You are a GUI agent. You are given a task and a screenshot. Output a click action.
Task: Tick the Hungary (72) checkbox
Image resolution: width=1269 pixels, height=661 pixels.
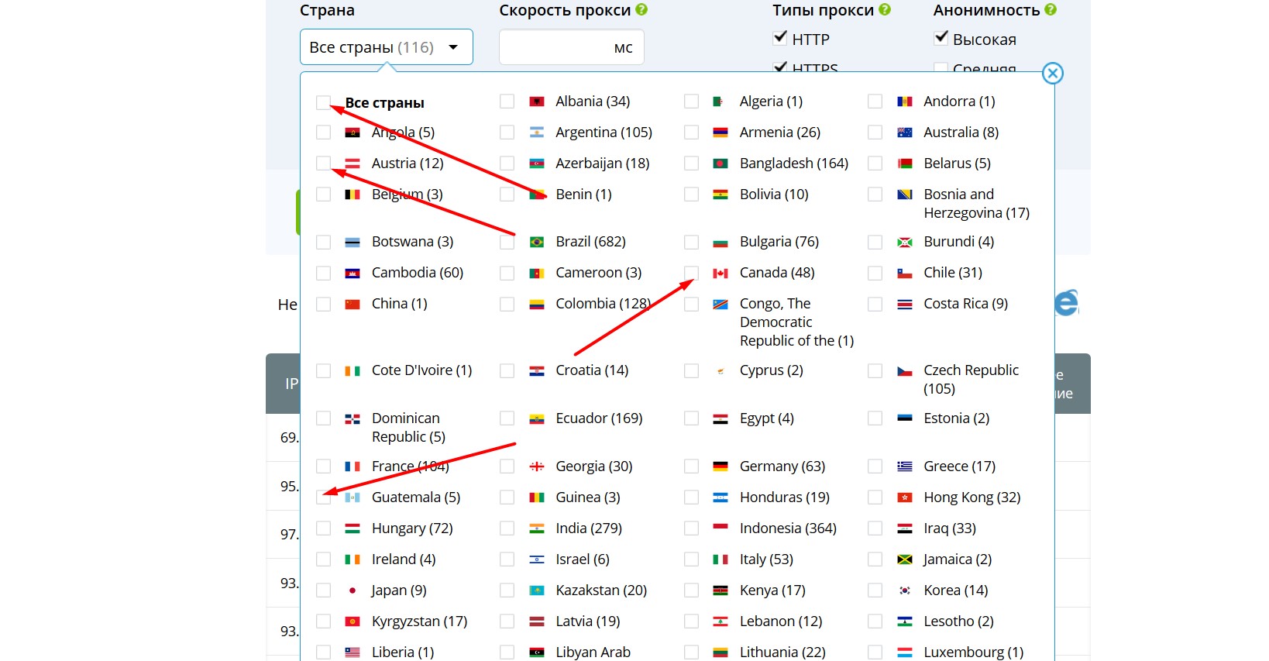point(324,528)
